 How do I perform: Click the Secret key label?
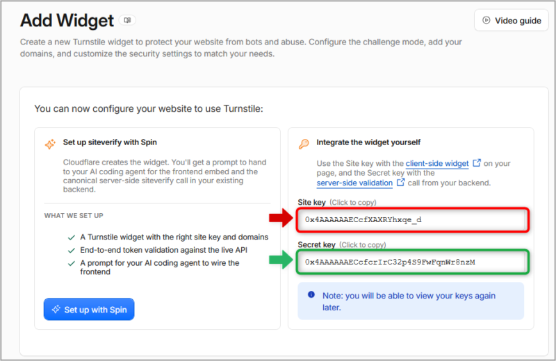(317, 244)
